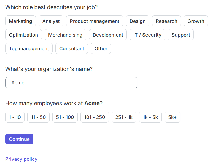The image size is (213, 164).
Task: Select the IT / Security role
Action: click(x=147, y=35)
